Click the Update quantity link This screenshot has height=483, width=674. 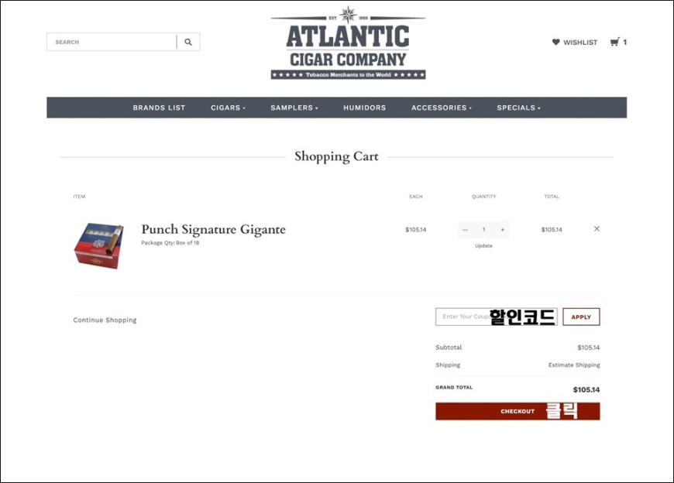pos(483,245)
